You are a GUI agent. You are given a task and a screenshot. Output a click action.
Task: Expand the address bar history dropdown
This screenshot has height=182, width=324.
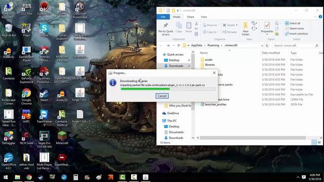(x=262, y=45)
